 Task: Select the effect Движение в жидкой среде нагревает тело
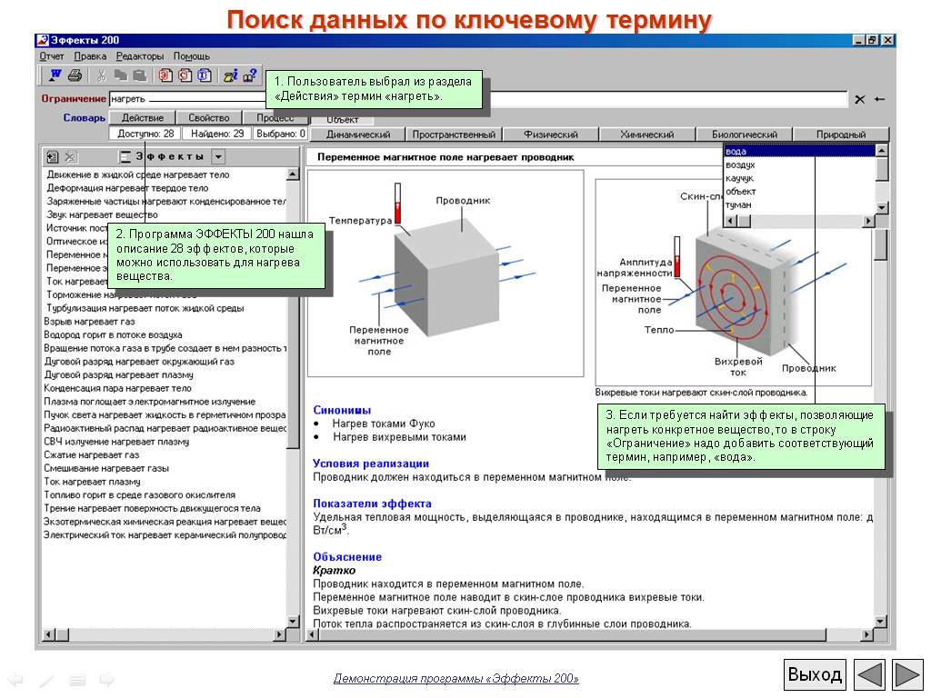[x=138, y=174]
